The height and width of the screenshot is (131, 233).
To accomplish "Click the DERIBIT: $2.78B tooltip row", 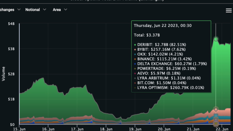I will pyautogui.click(x=160, y=45).
